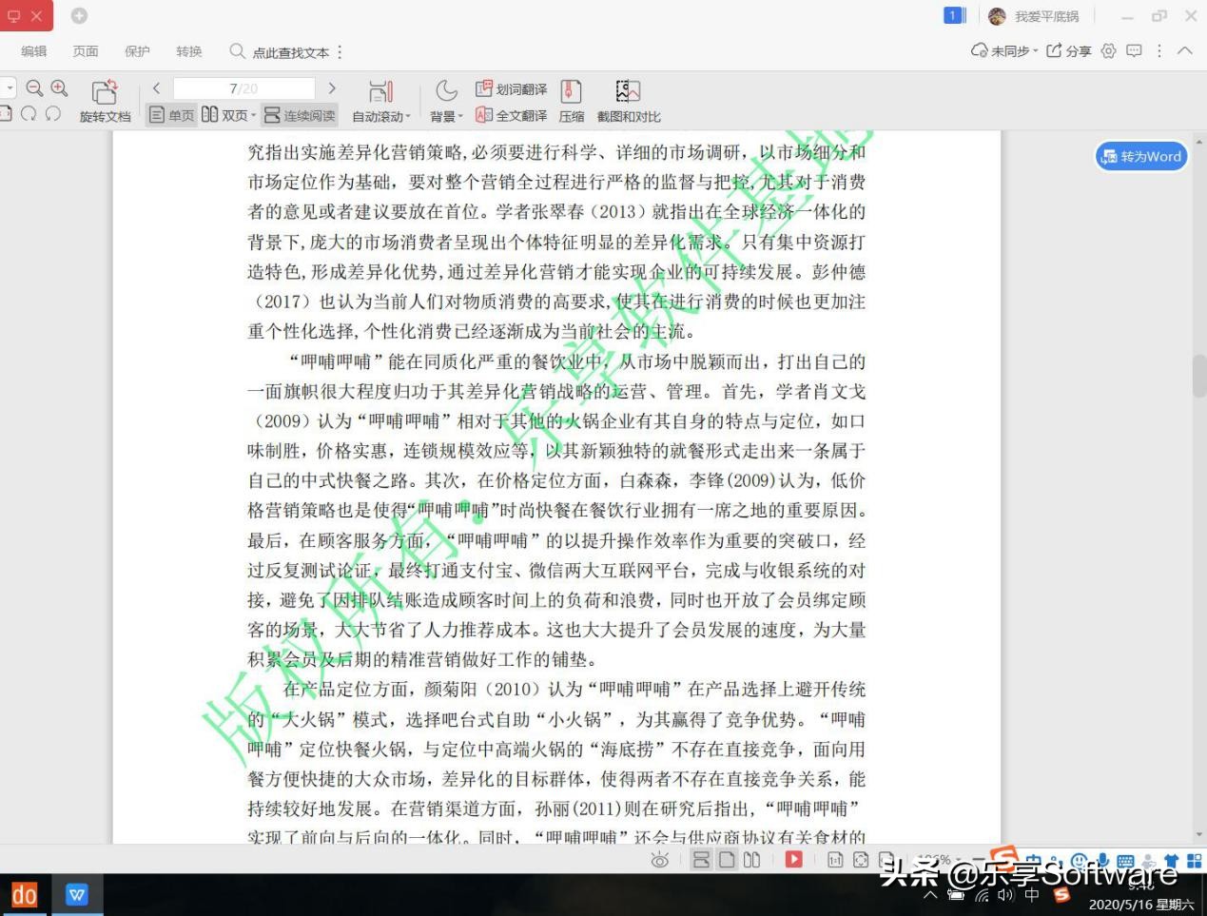Toggle 连续阅读 continuous reading mode

point(299,114)
